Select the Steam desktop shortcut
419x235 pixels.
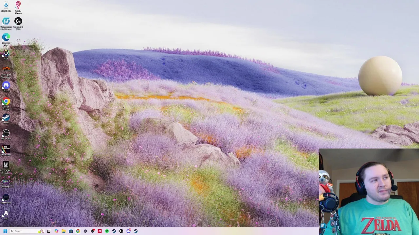[6, 118]
